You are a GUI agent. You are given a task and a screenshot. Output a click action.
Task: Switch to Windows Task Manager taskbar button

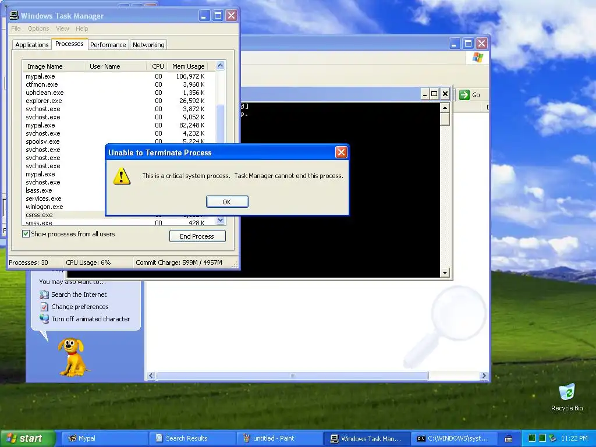(367, 438)
